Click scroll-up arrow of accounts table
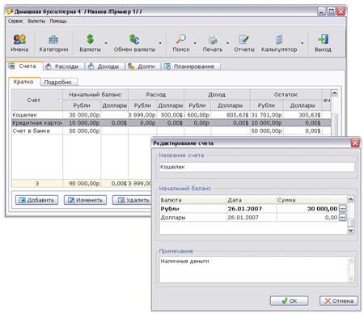The width and height of the screenshot is (364, 315). (x=334, y=93)
